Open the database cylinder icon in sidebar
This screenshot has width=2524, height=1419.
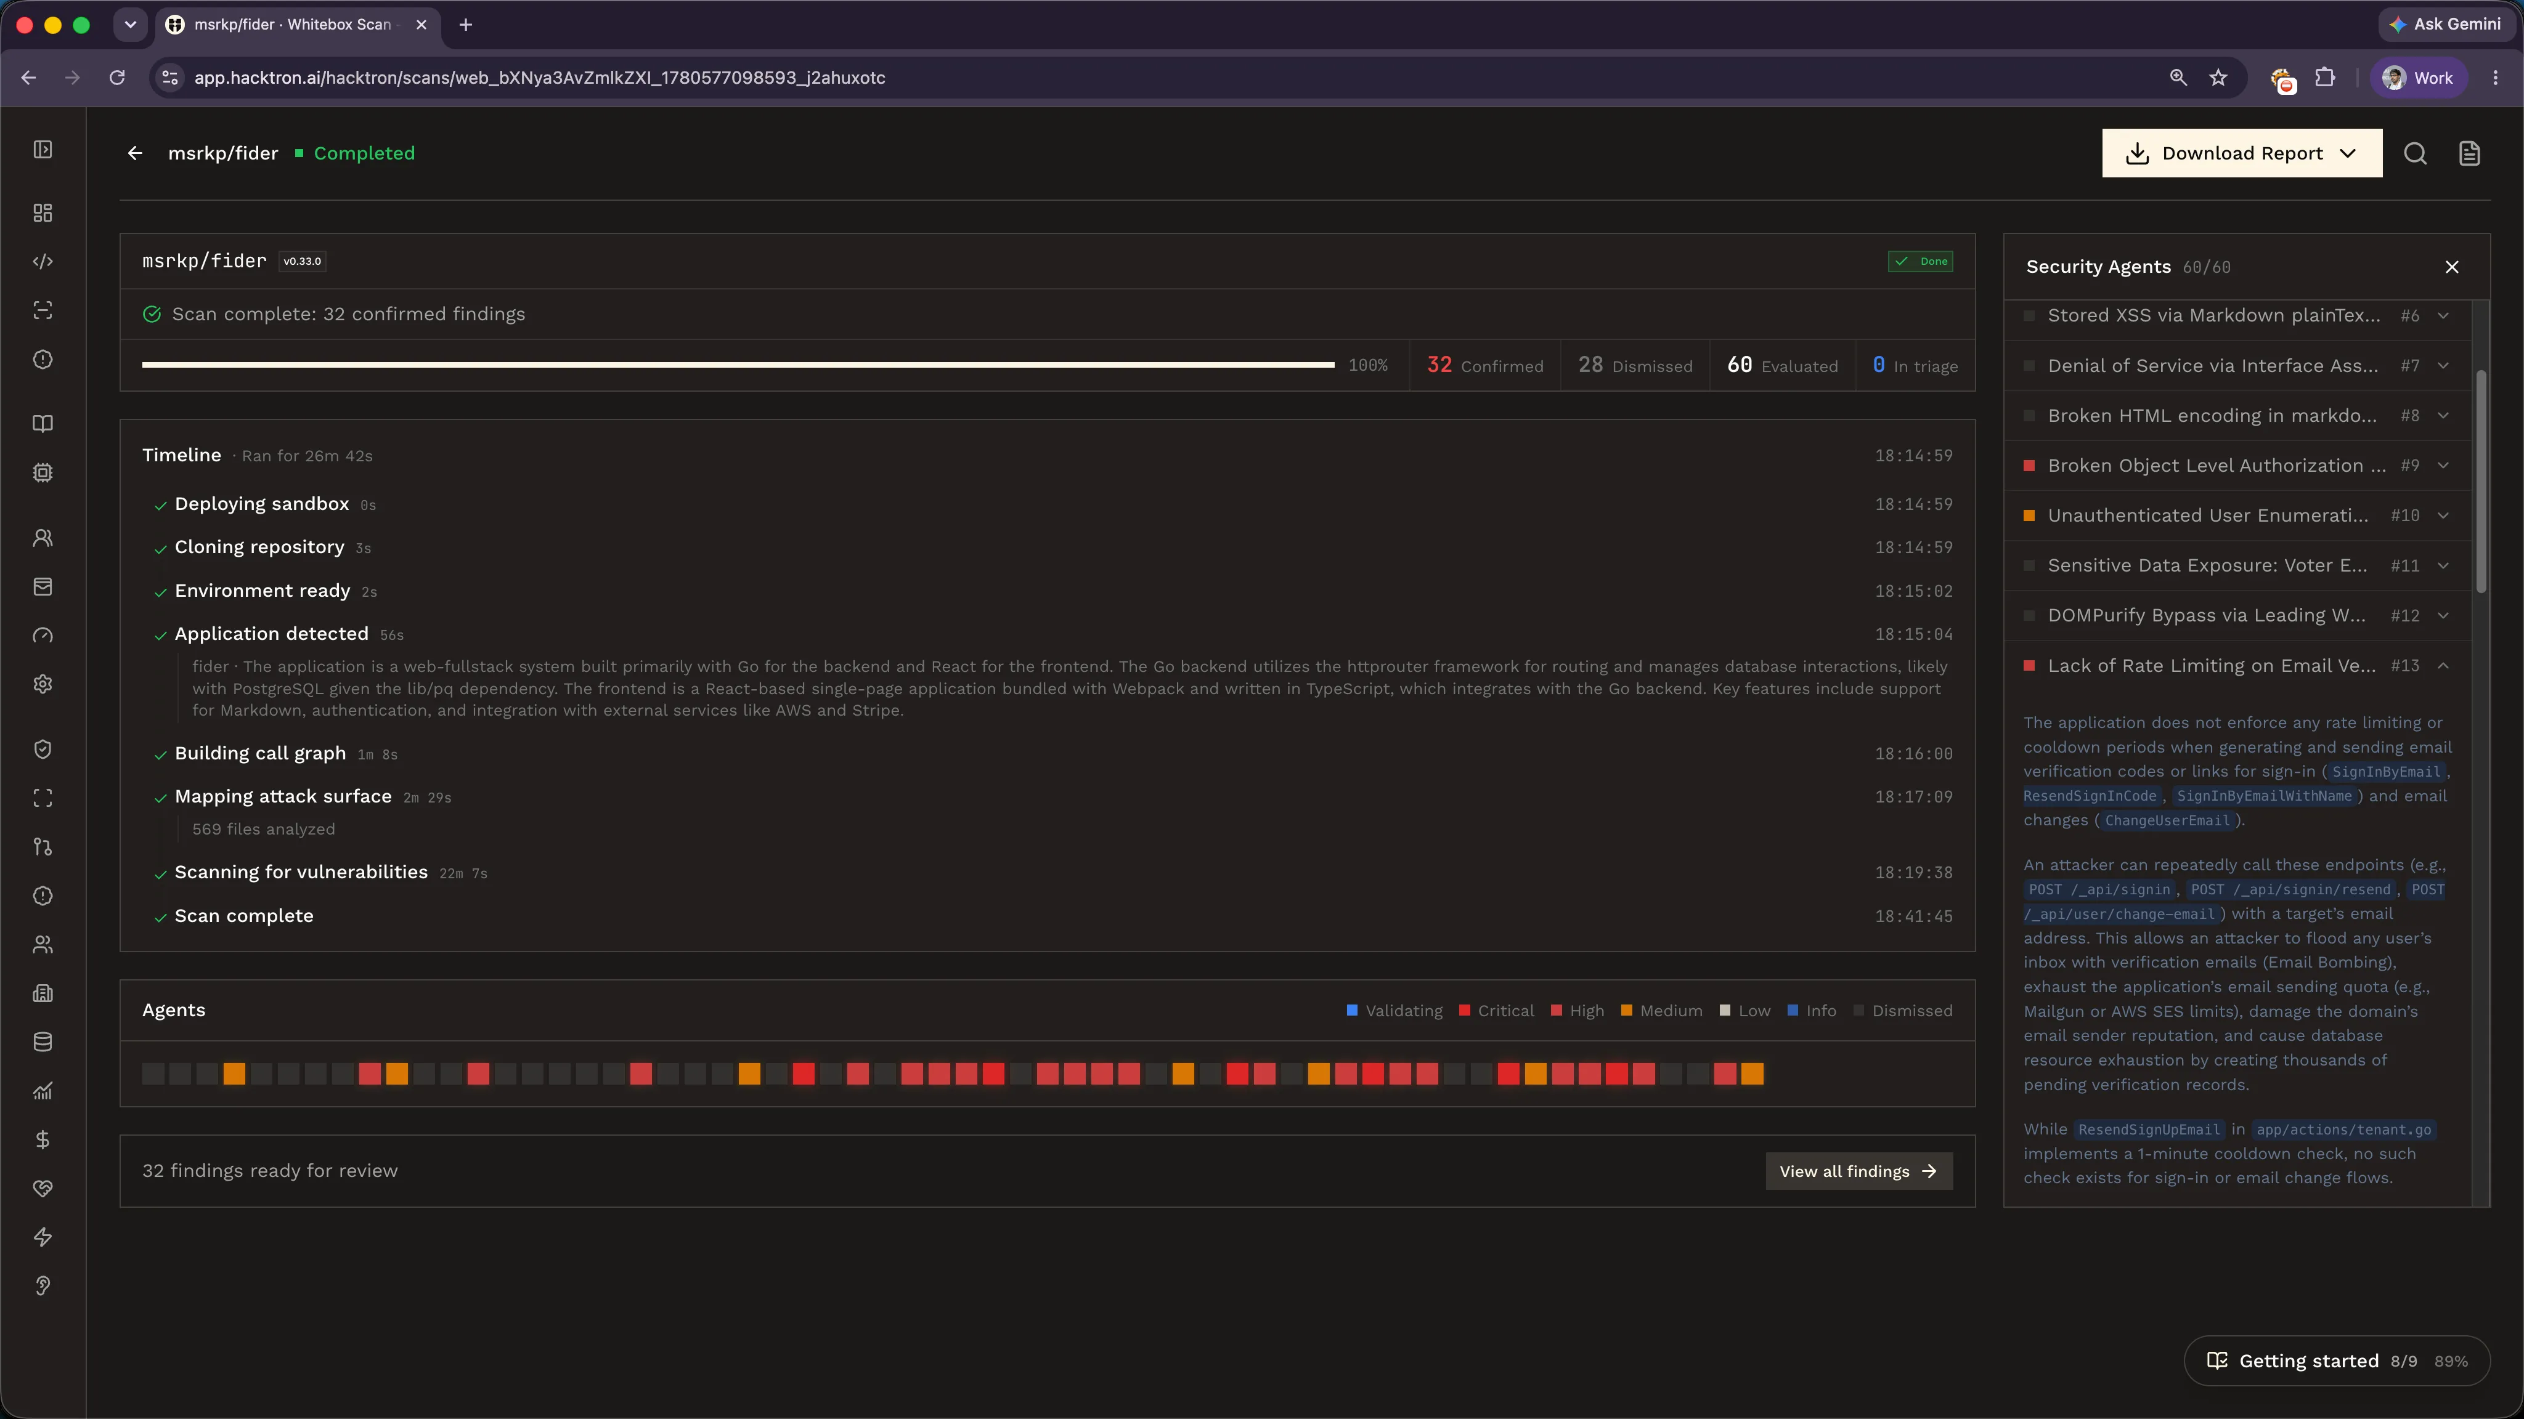point(42,1042)
